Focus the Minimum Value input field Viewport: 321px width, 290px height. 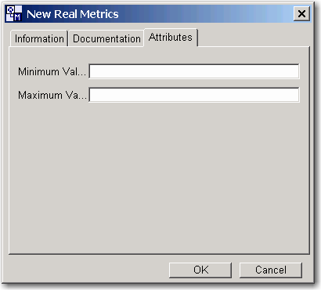pyautogui.click(x=194, y=71)
